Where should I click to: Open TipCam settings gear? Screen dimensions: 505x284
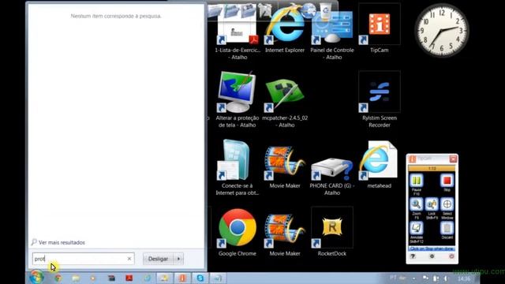(x=432, y=256)
